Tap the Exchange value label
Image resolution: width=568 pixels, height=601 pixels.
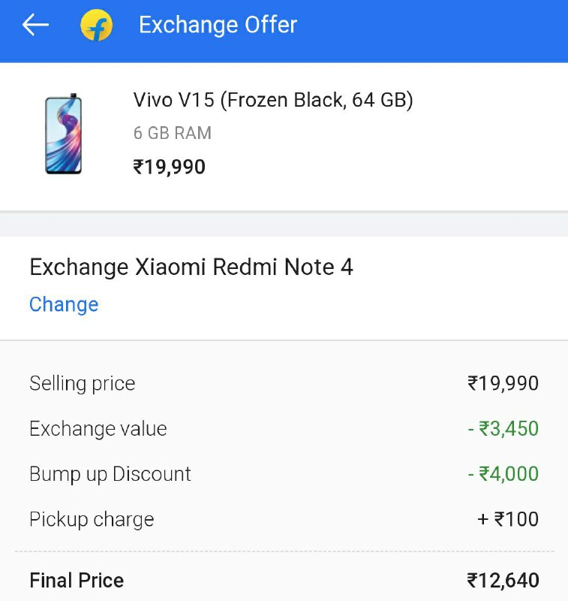[98, 428]
